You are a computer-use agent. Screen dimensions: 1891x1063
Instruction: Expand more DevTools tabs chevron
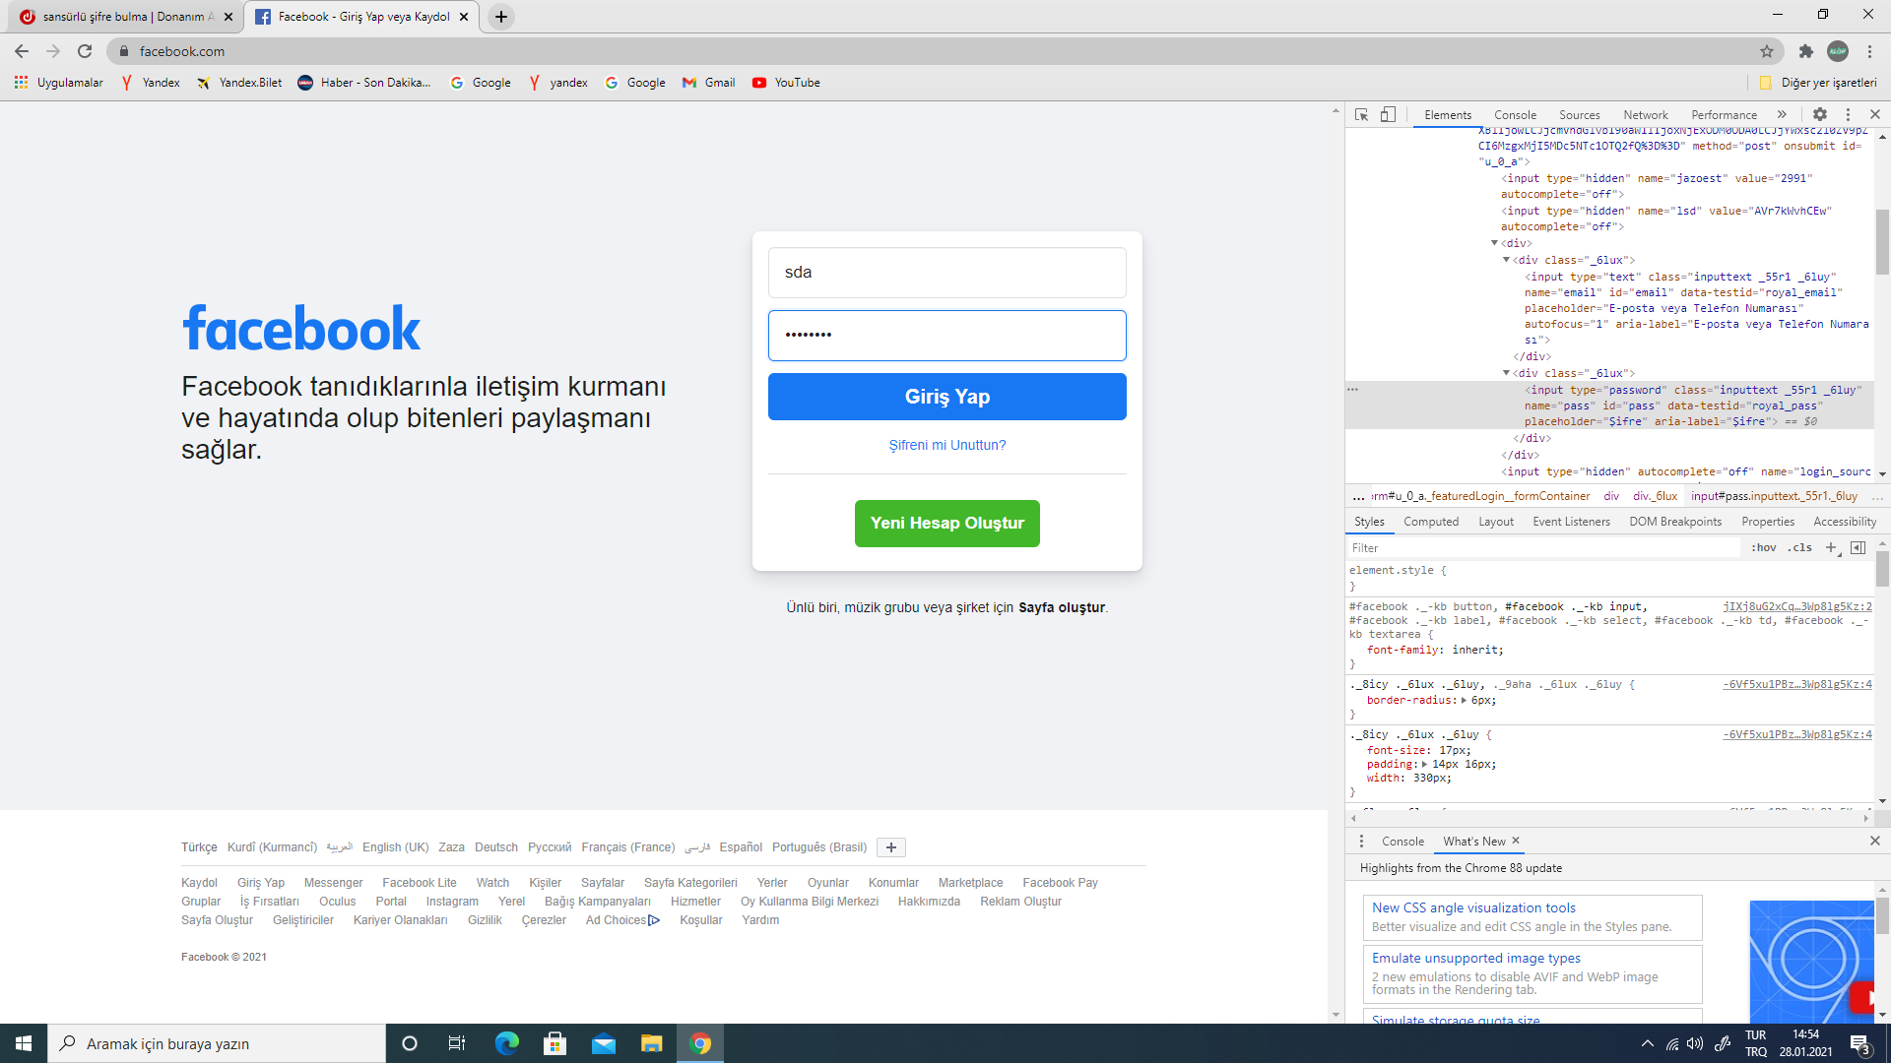pyautogui.click(x=1782, y=115)
